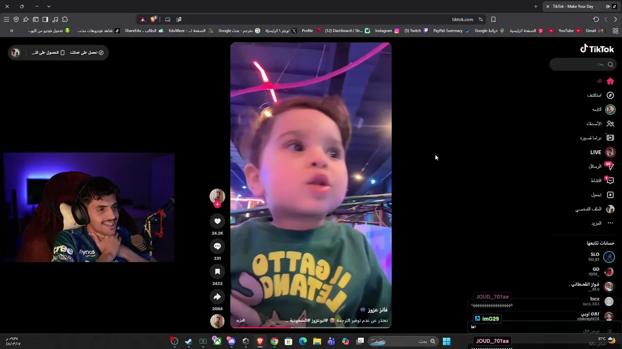This screenshot has height=349, width=622.
Task: Open Steam from the taskbar
Action: click(189, 341)
